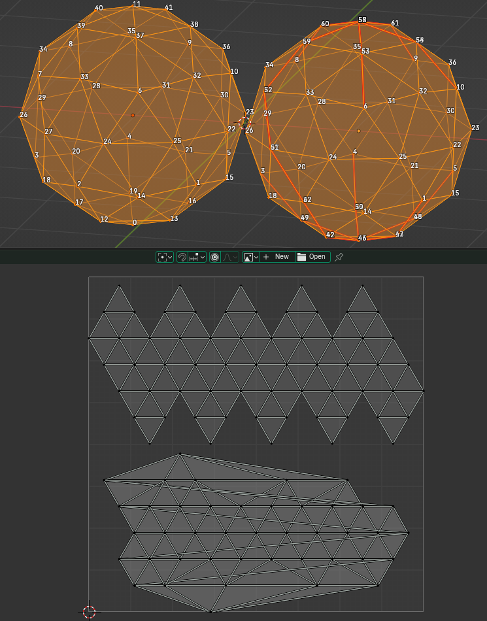Select vertex label 48 on right sphere
This screenshot has width=487, height=621.
[418, 216]
